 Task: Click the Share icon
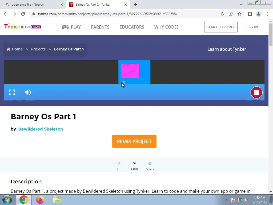[150, 163]
